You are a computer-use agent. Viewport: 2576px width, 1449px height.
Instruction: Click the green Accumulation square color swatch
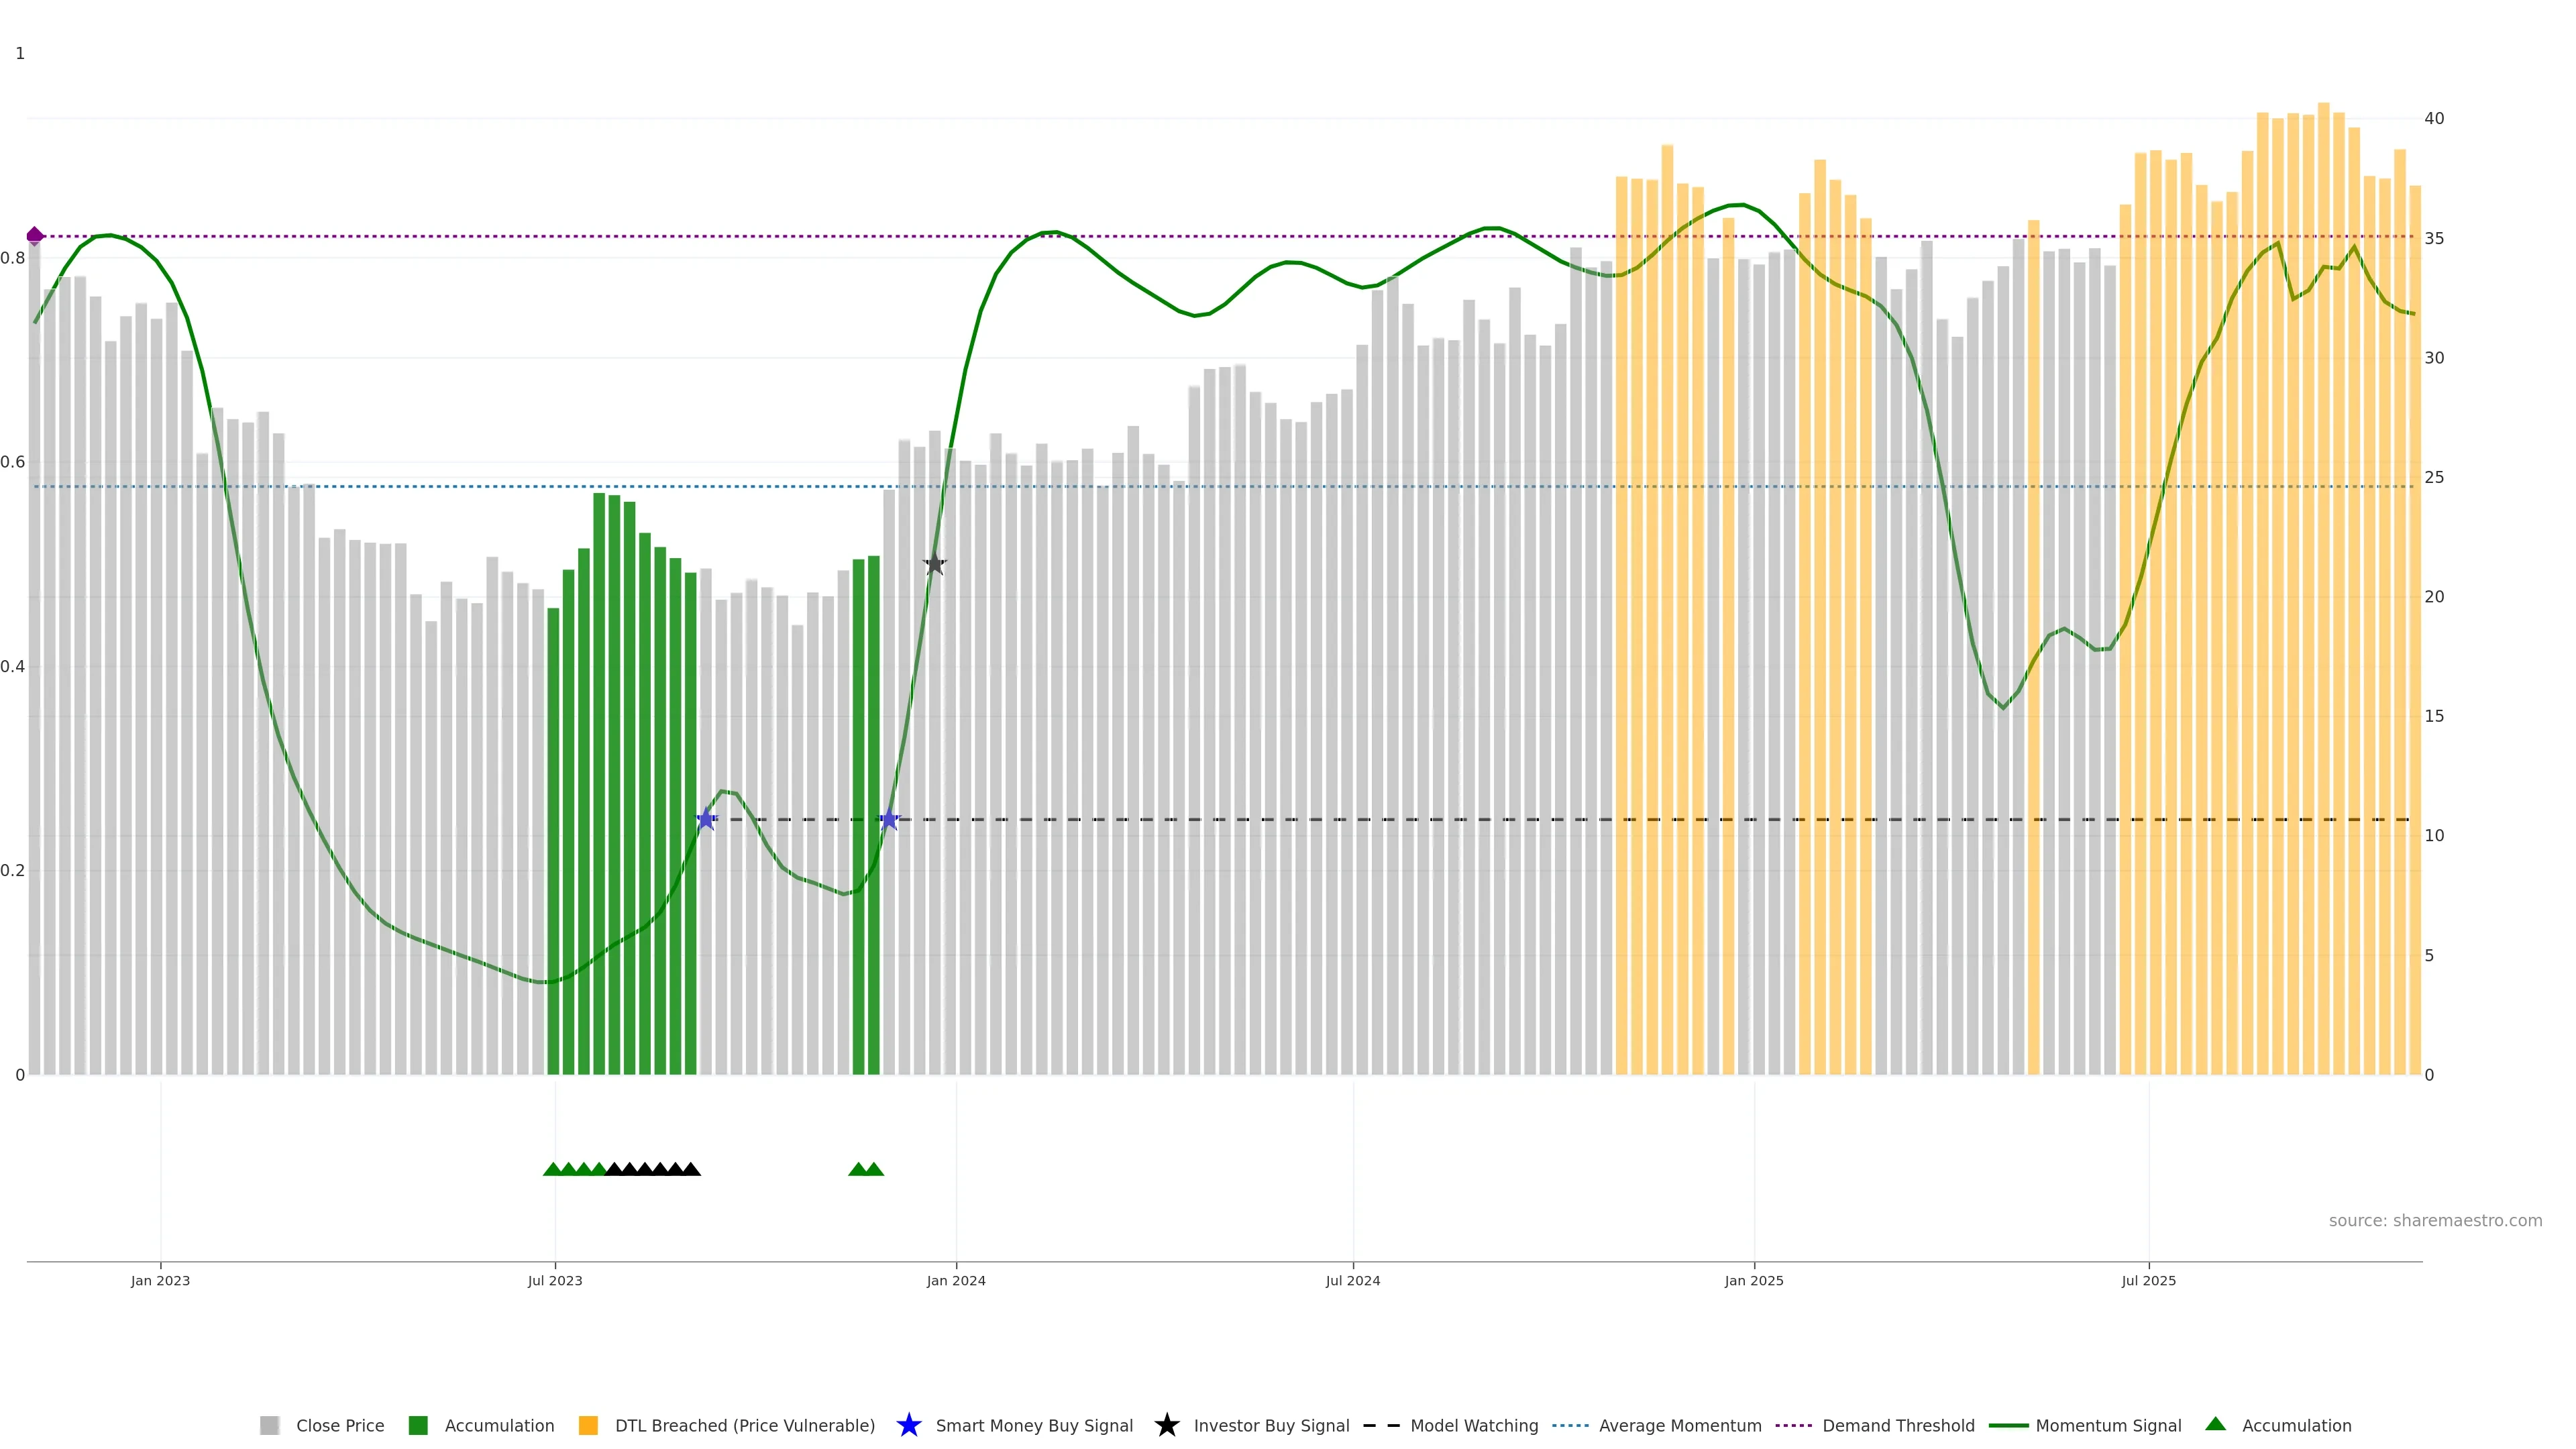[x=418, y=1425]
